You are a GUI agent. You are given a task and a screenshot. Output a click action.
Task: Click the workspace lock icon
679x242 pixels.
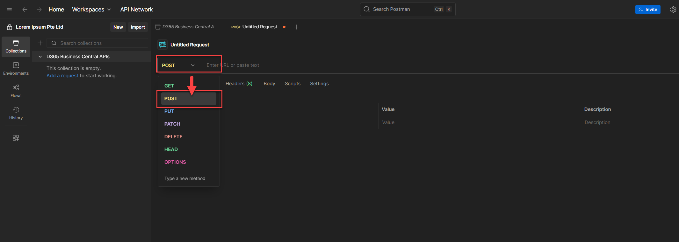pos(10,27)
